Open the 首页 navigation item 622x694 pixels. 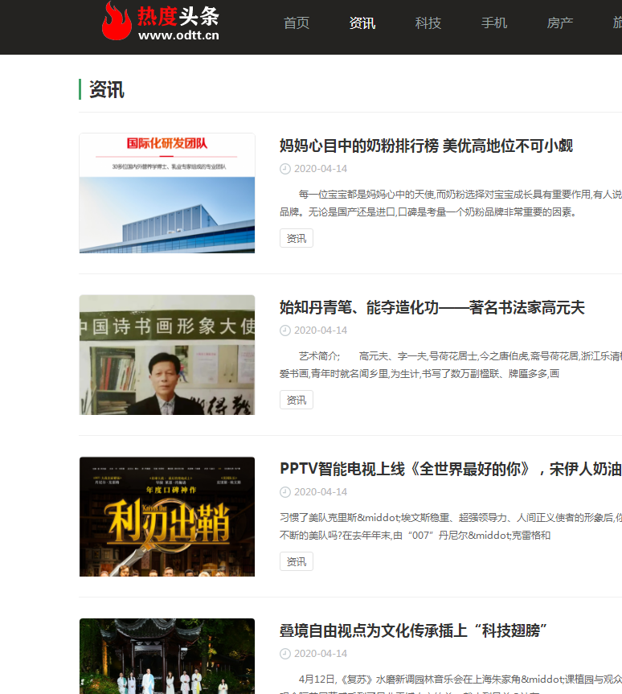(297, 23)
